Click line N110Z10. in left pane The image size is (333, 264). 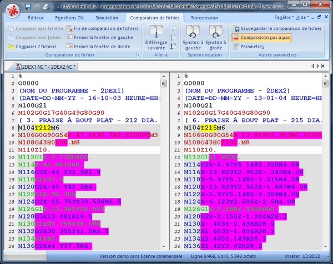[x=34, y=150]
